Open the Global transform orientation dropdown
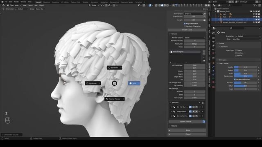Image resolution: width=262 pixels, height=147 pixels. coord(94,5)
